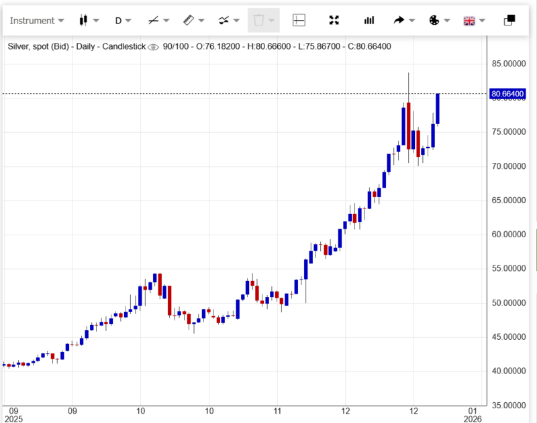537x423 pixels.
Task: Click the greyed-out trash delete icon
Action: [x=259, y=20]
